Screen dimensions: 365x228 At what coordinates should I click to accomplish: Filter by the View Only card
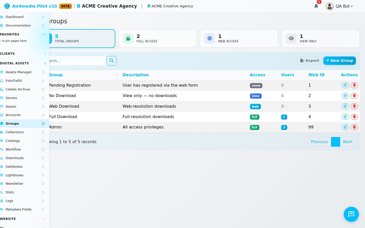coord(321,39)
